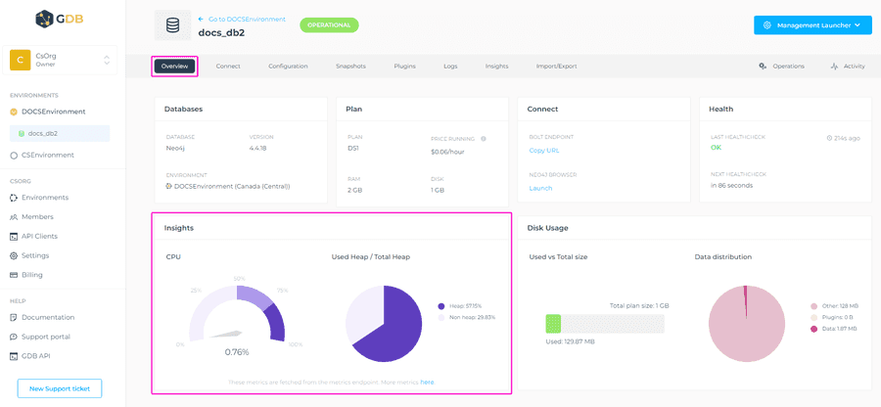The height and width of the screenshot is (407, 881).
Task: Select DOCSEnvironment in the sidebar
Action: point(54,112)
